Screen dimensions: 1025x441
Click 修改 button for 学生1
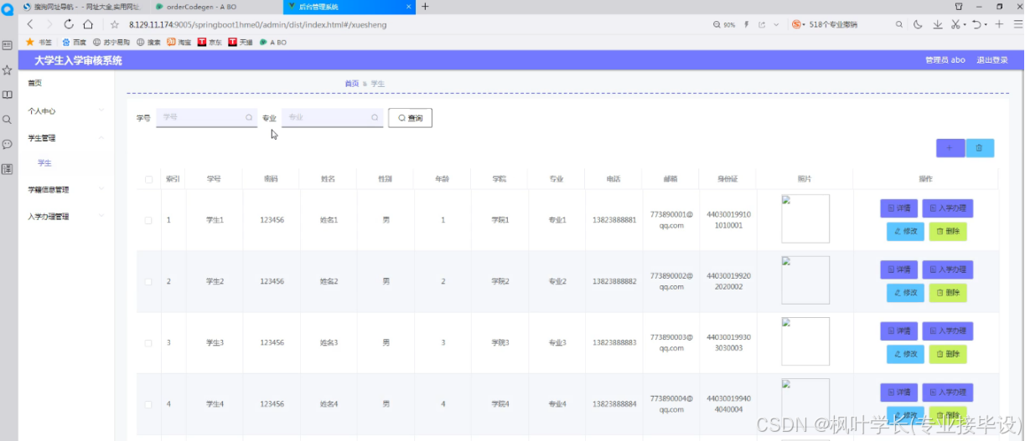[x=905, y=231]
